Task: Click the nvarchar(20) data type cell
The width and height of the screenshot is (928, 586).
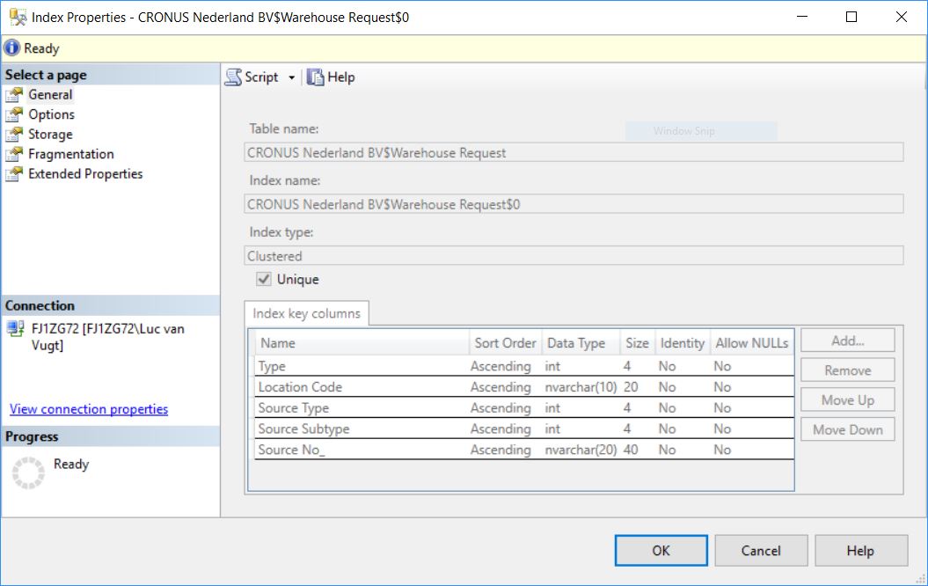Action: [x=581, y=450]
